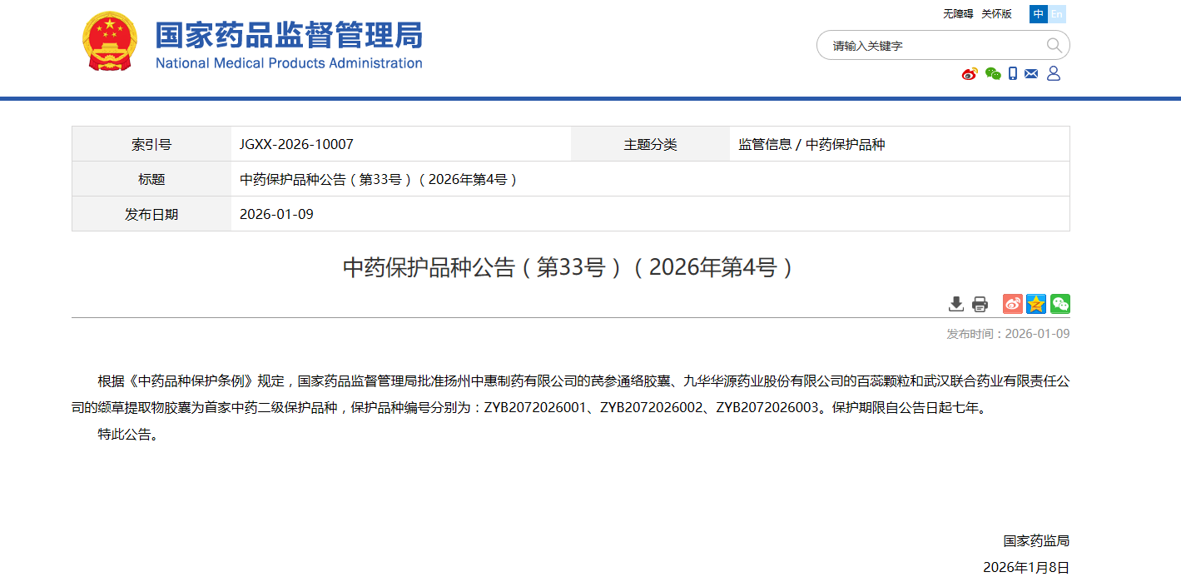
Task: Print the announcement with the printer icon
Action: click(980, 304)
